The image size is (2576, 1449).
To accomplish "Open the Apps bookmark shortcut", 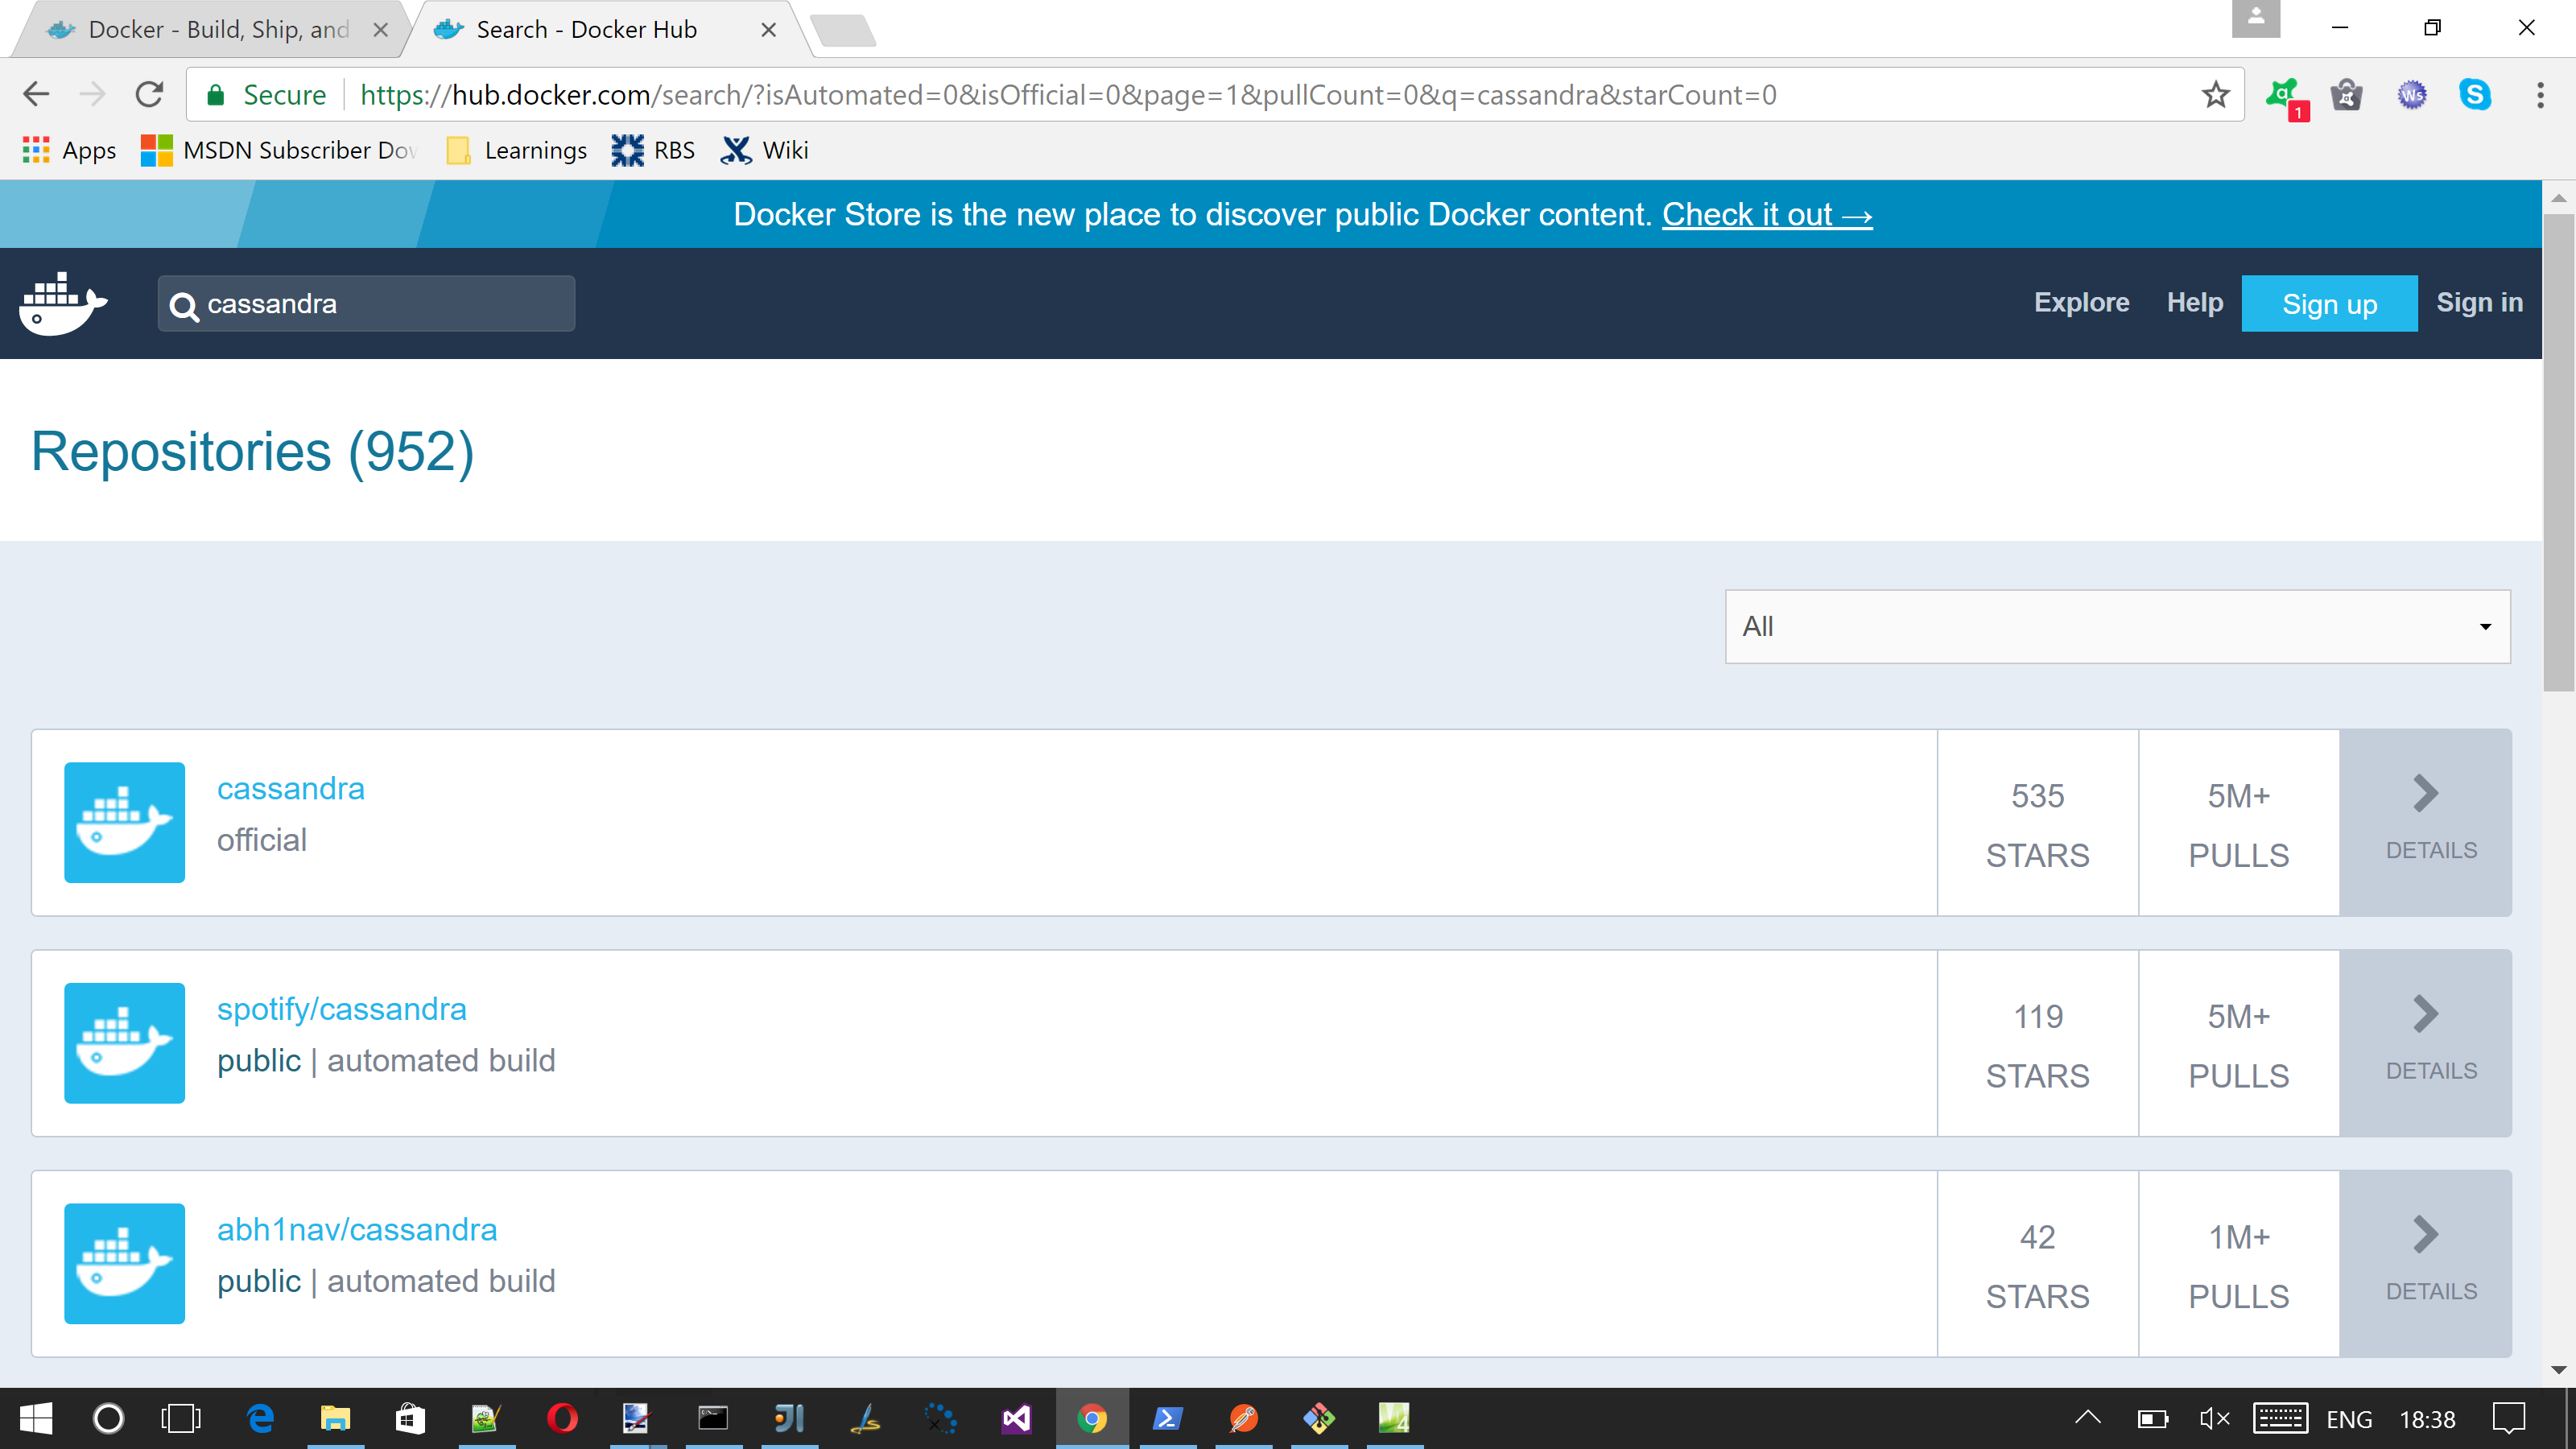I will pyautogui.click(x=69, y=150).
